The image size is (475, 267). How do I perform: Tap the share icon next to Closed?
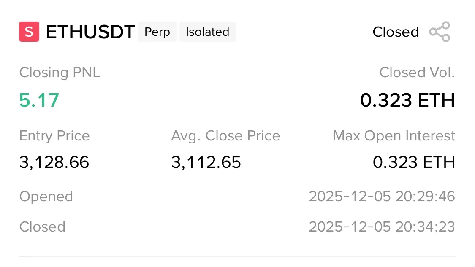pos(440,32)
